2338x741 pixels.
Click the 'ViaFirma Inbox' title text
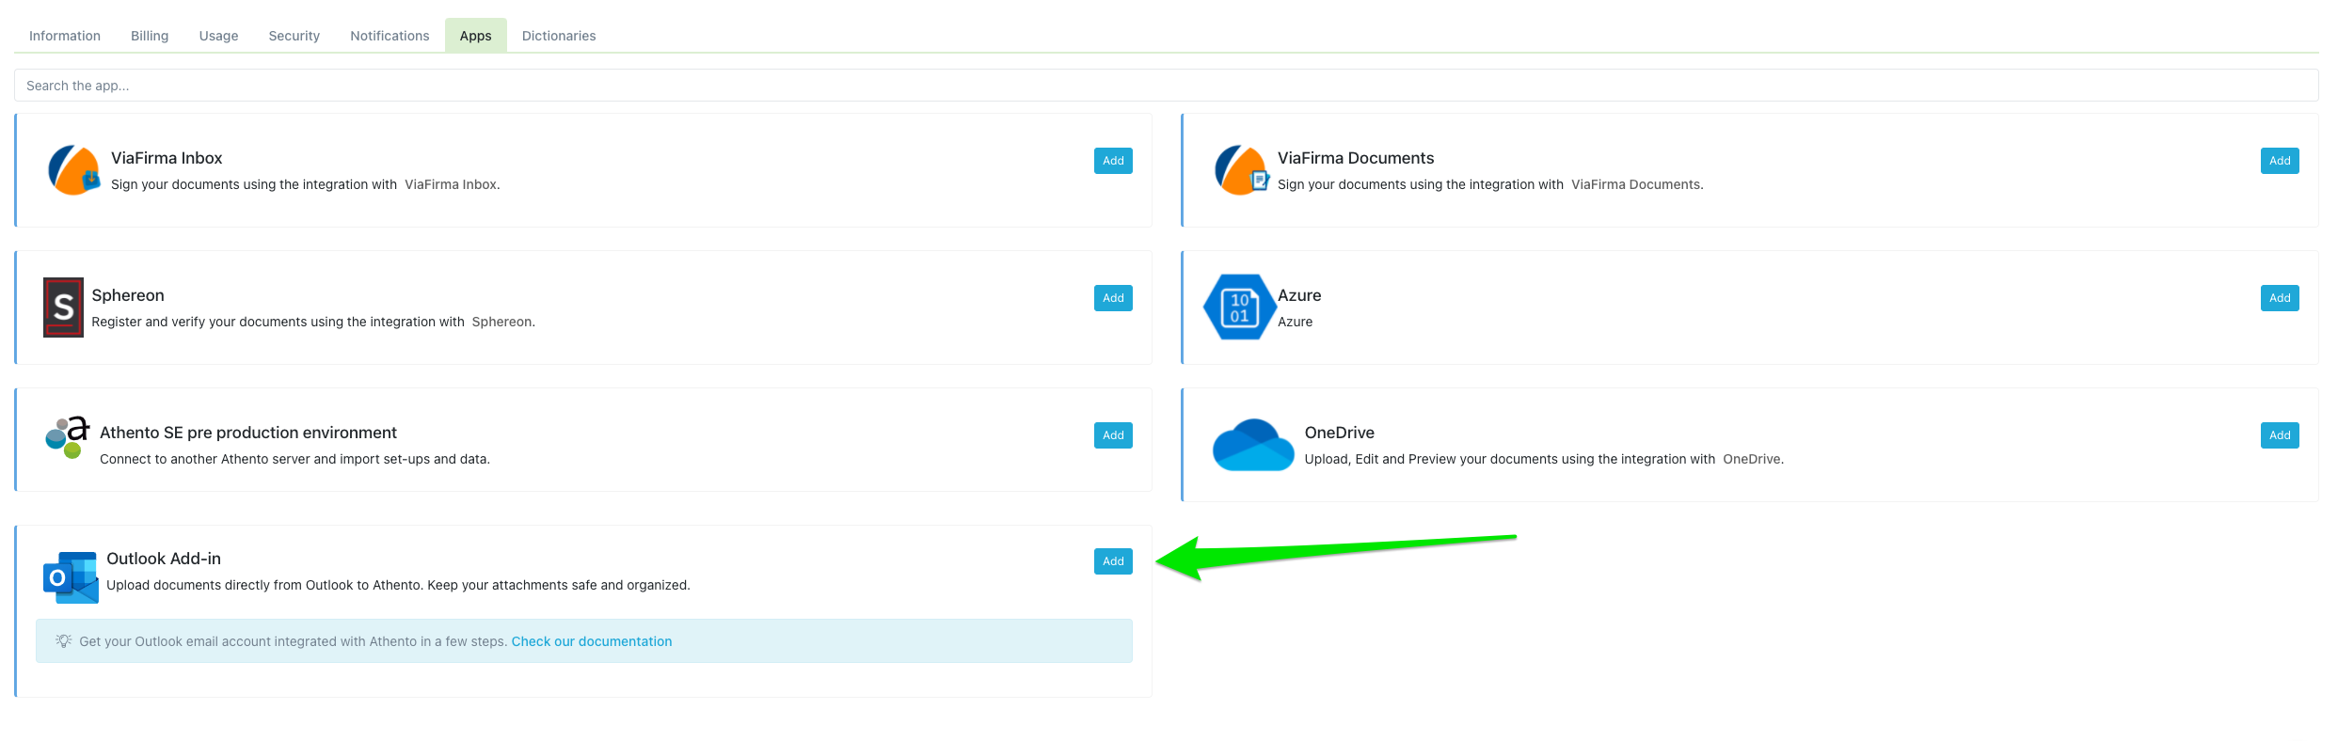click(167, 158)
